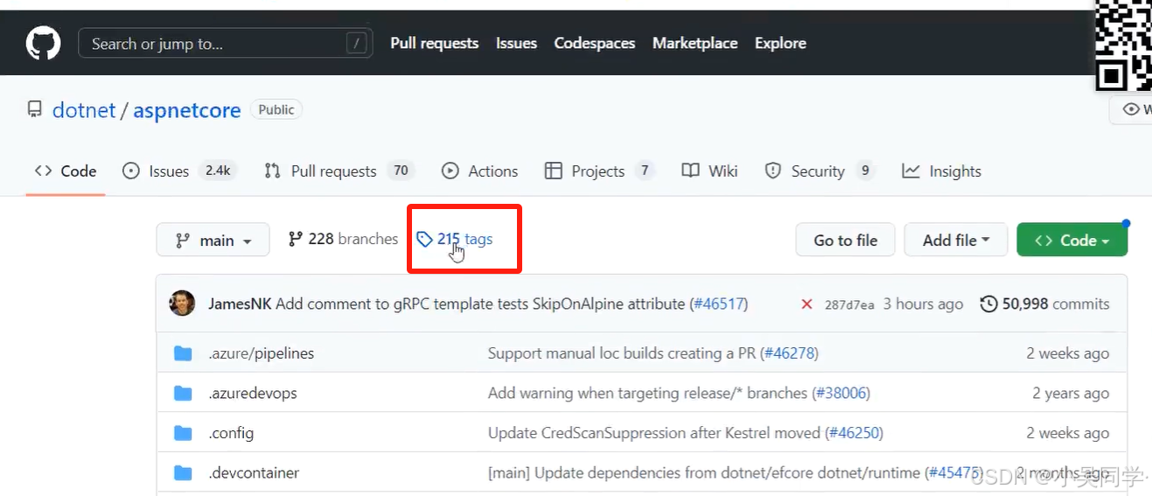Click the 70 pull requests counter badge
The height and width of the screenshot is (496, 1152).
[x=401, y=171]
